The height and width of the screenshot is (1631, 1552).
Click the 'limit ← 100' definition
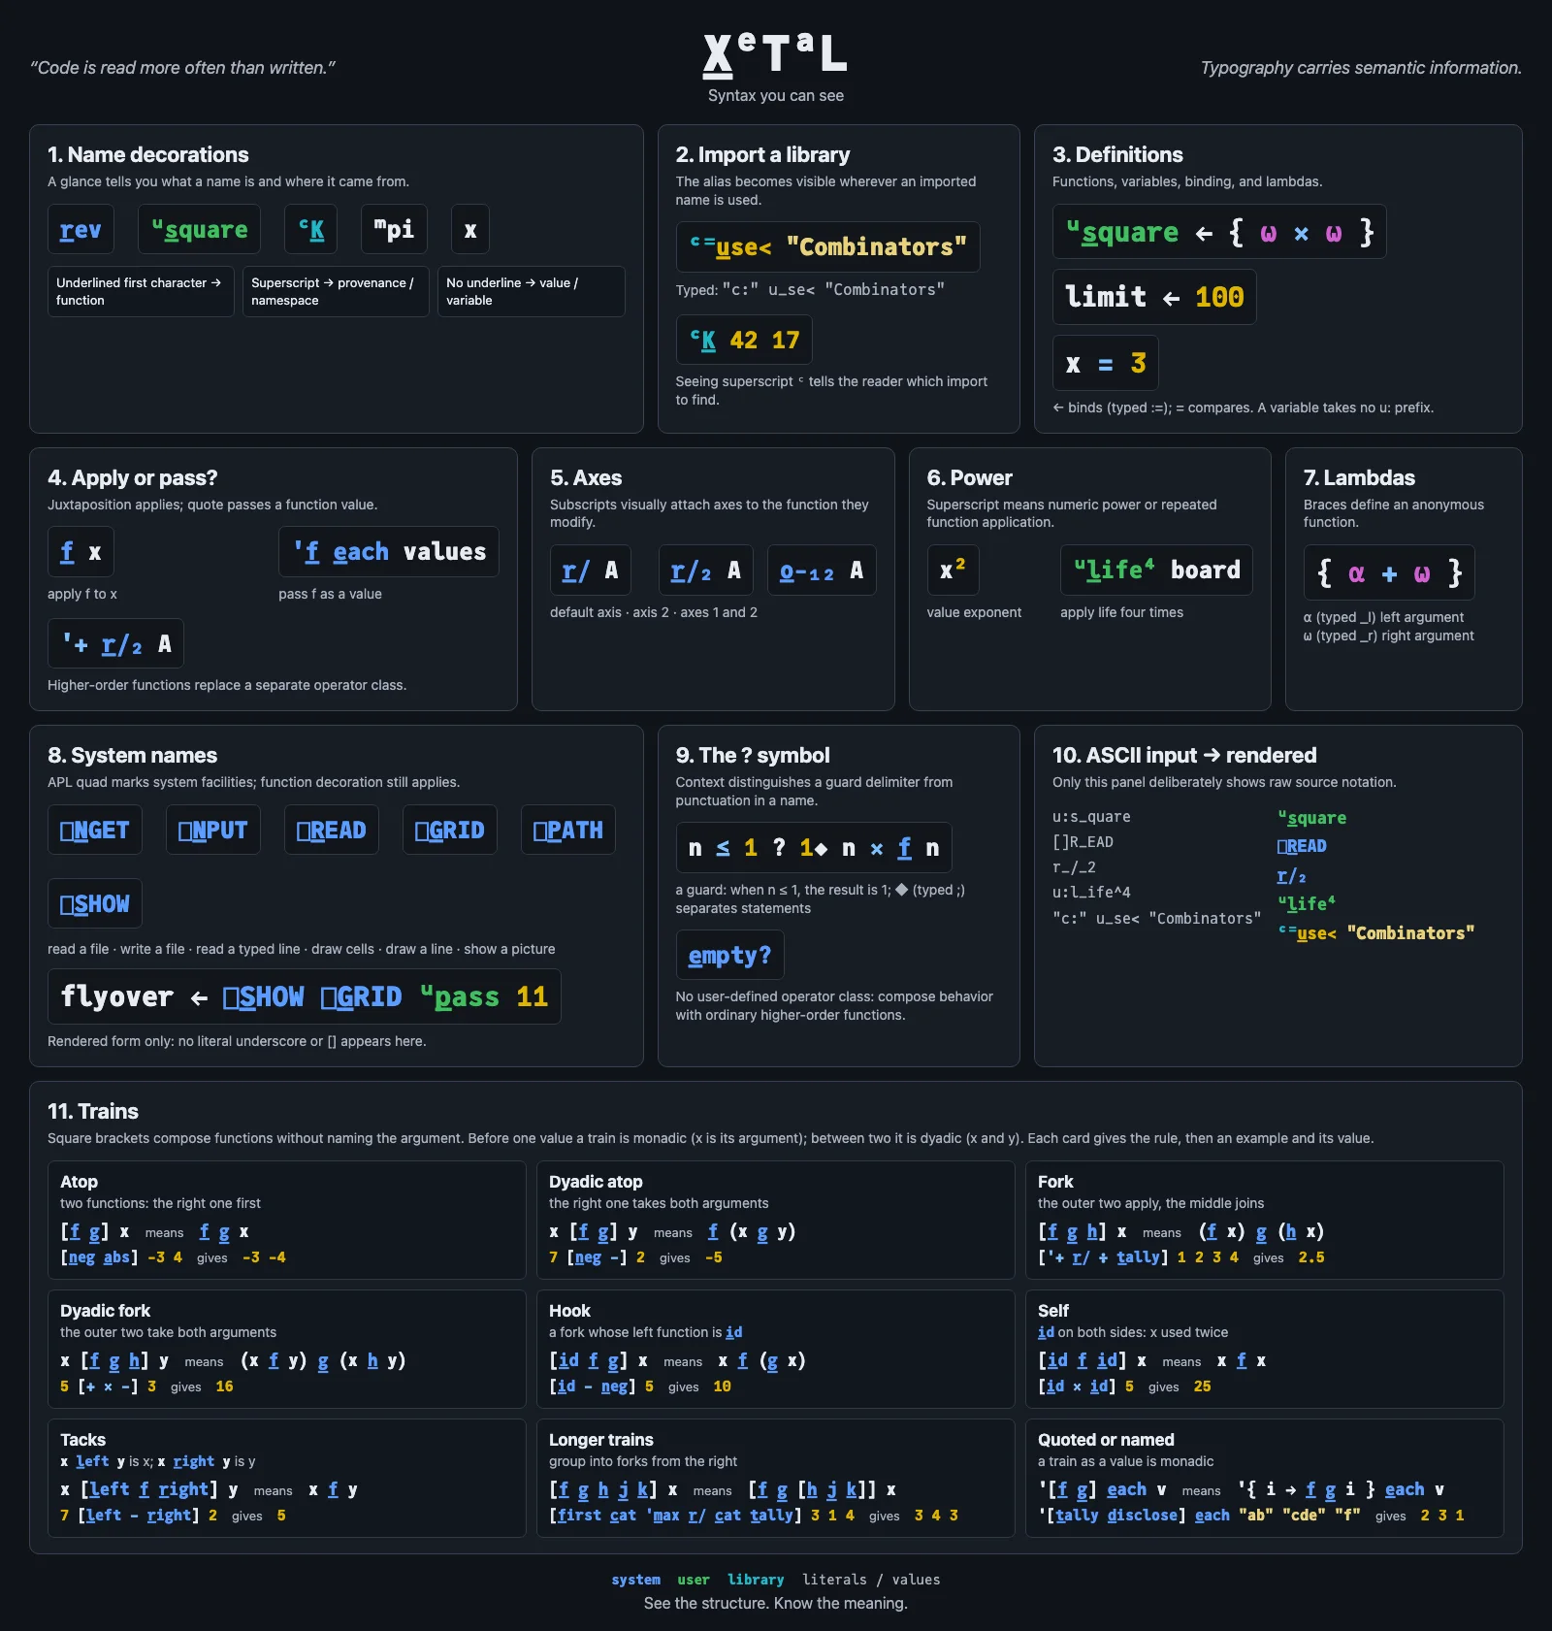[1154, 297]
